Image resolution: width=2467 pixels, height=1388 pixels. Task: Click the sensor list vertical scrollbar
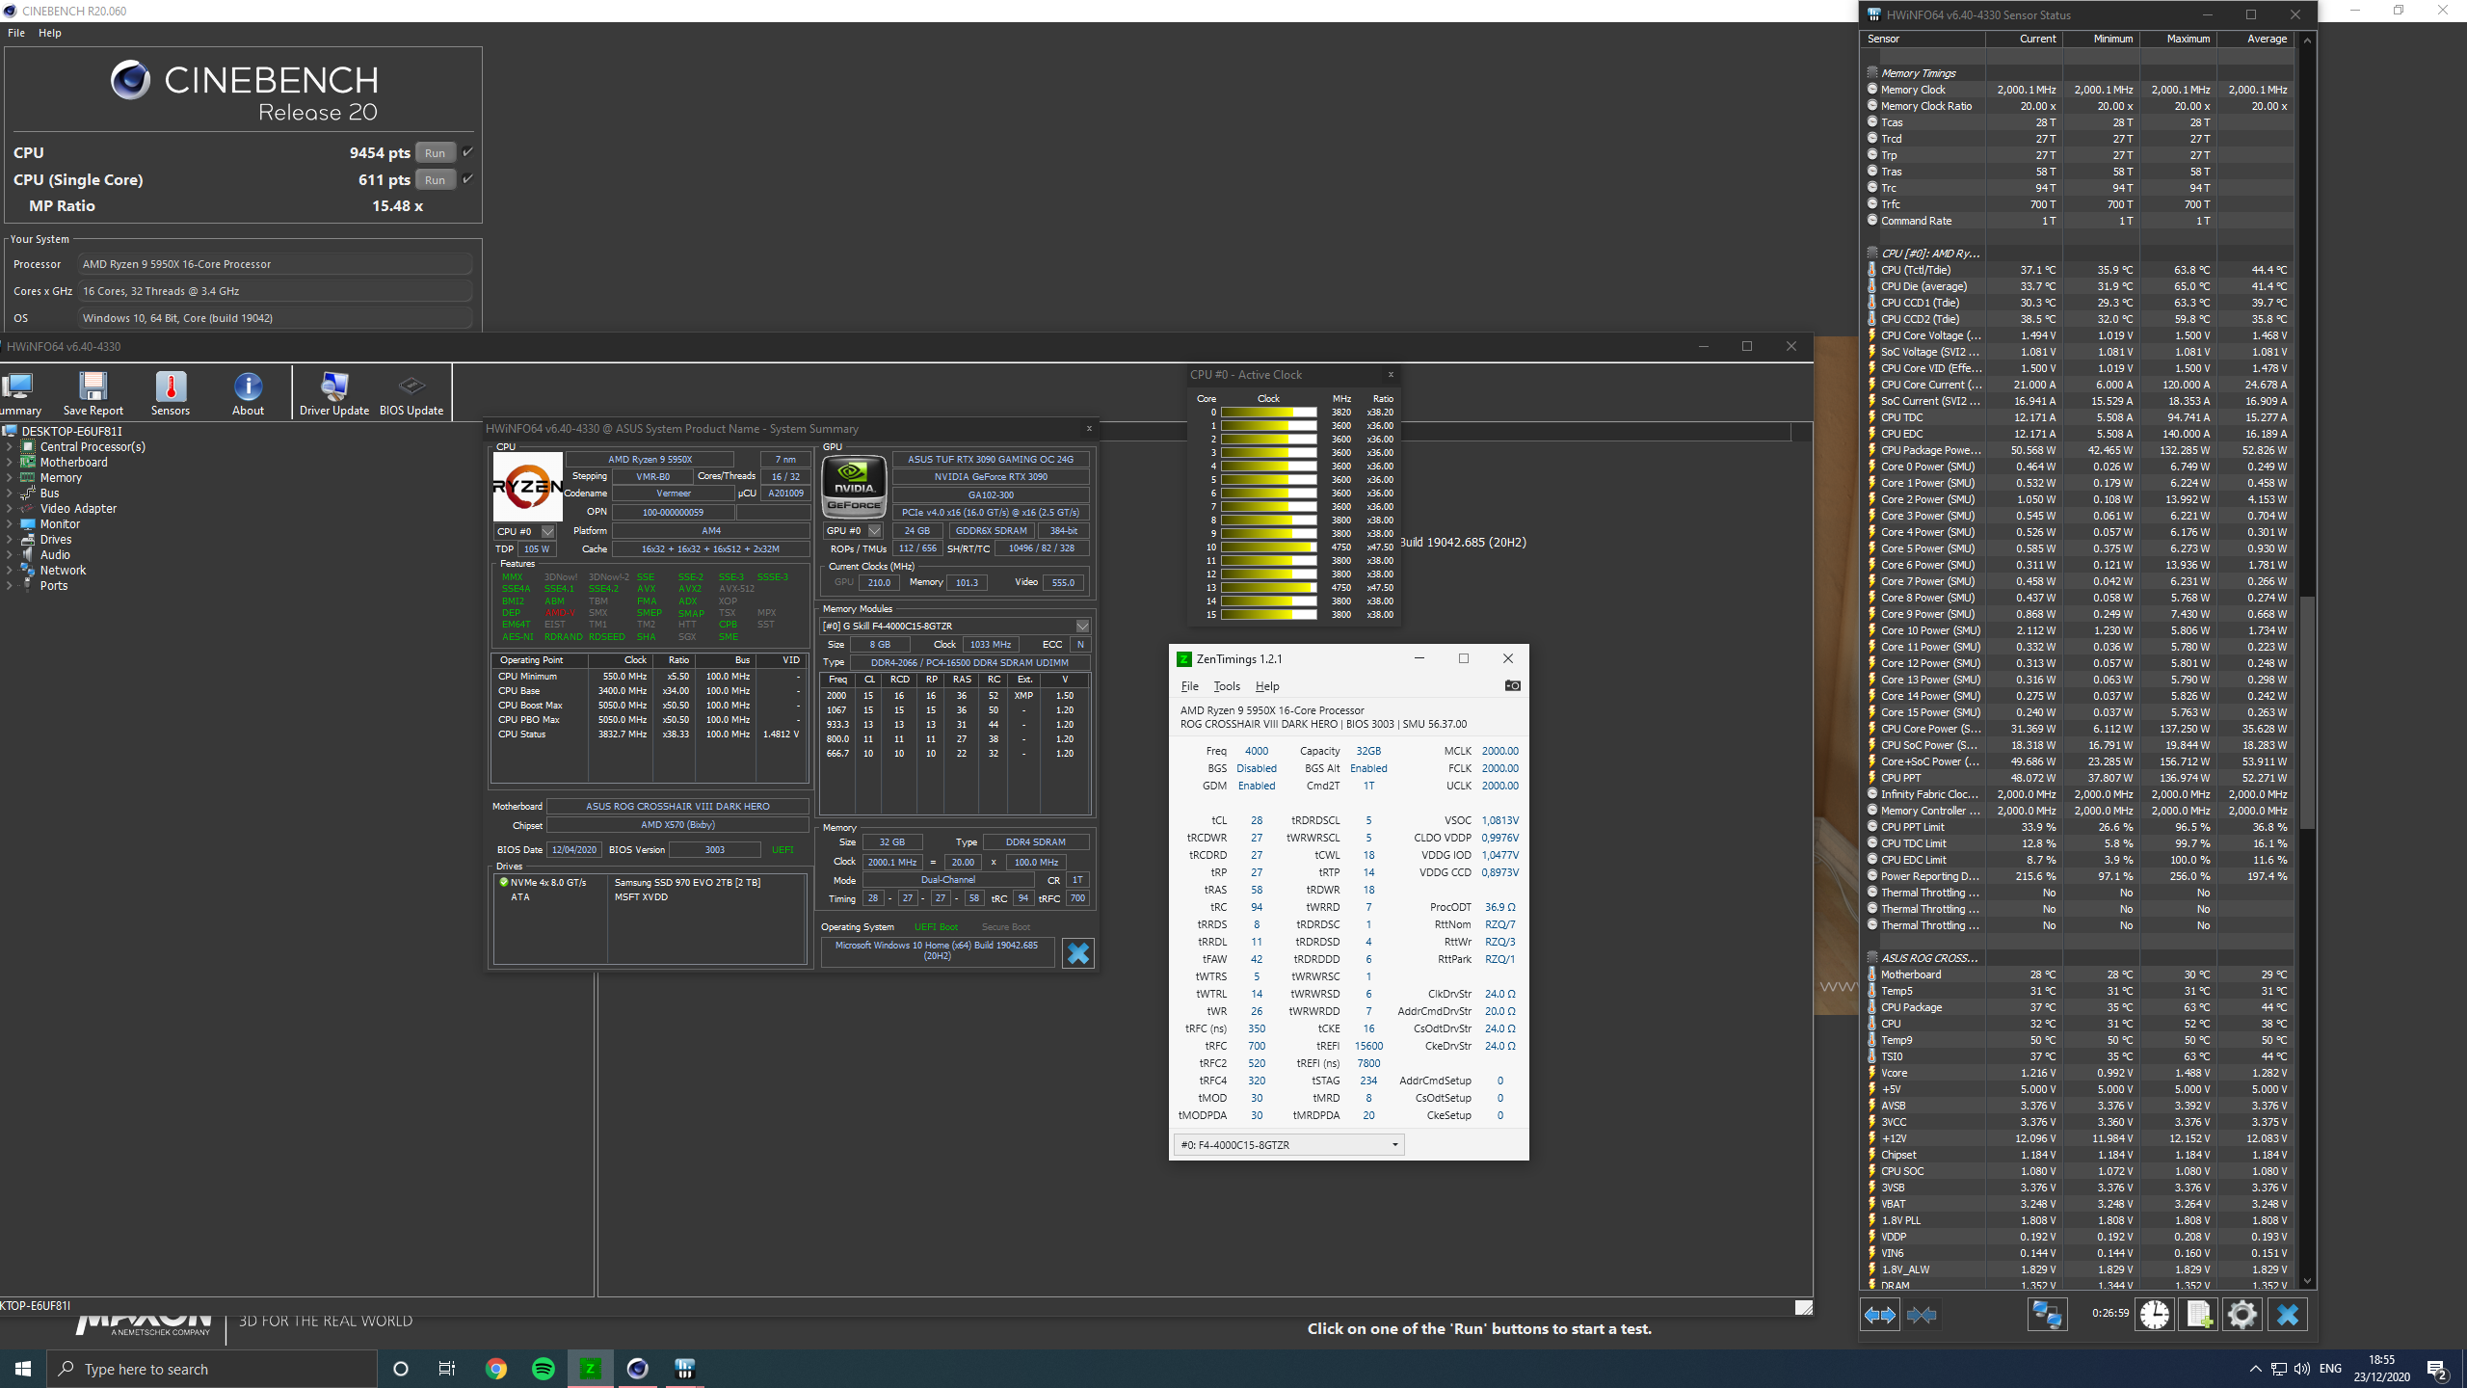click(x=2307, y=713)
